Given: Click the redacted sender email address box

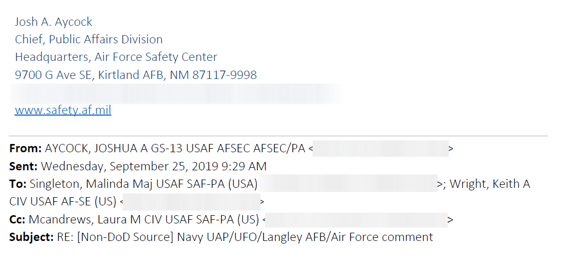Looking at the screenshot, I should click(380, 149).
